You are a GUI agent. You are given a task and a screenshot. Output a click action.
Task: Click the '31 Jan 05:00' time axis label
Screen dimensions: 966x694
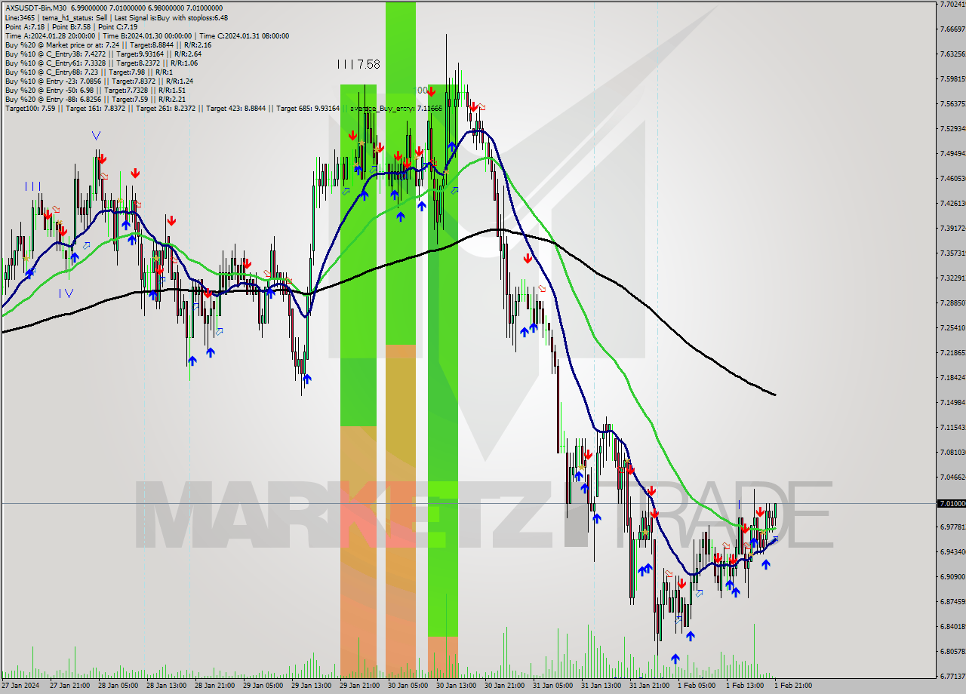(552, 686)
